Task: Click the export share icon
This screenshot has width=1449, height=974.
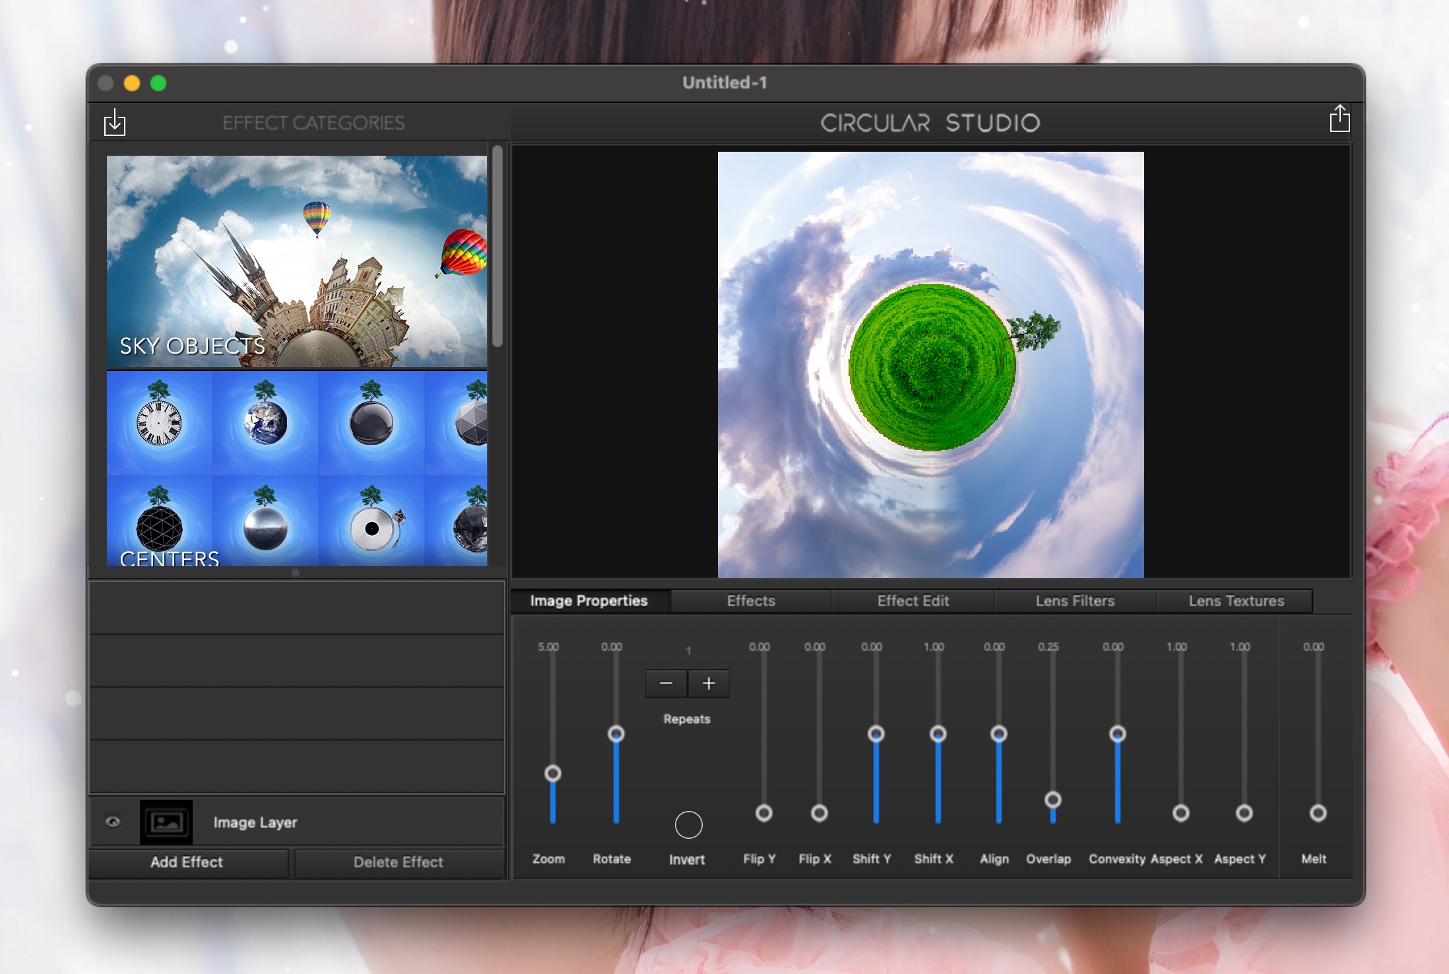Action: [1339, 119]
